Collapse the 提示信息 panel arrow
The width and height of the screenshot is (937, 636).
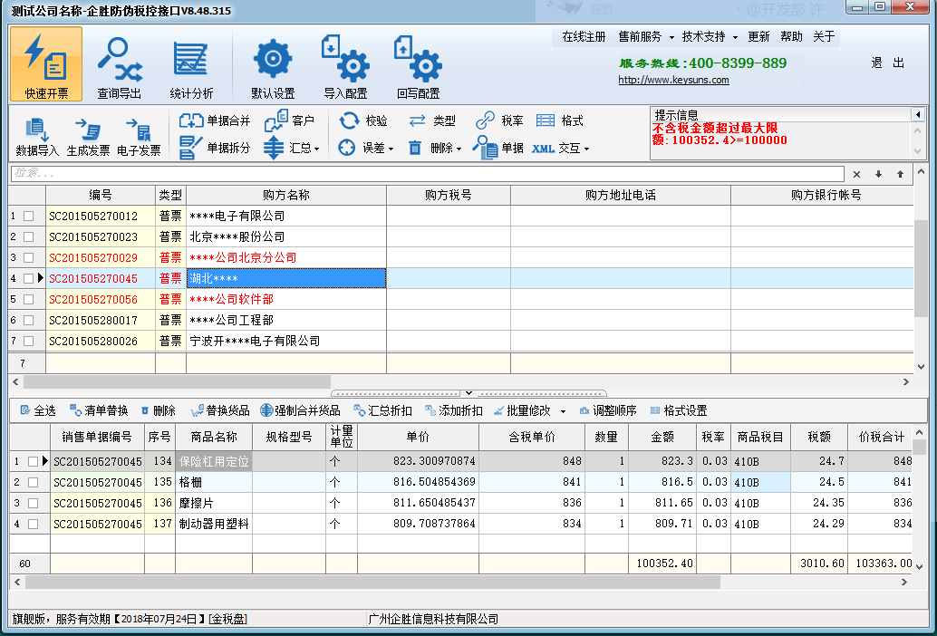coord(918,113)
